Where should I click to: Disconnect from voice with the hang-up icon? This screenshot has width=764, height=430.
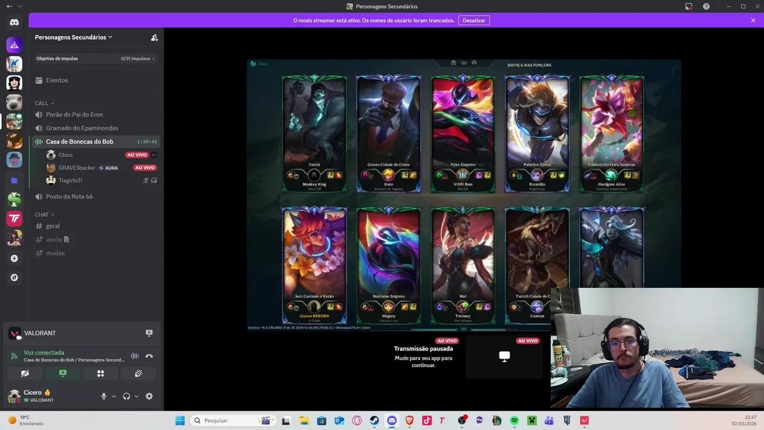pyautogui.click(x=149, y=356)
